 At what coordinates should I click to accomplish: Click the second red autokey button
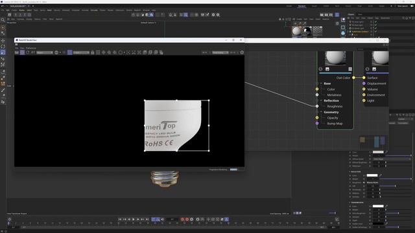pos(187,219)
